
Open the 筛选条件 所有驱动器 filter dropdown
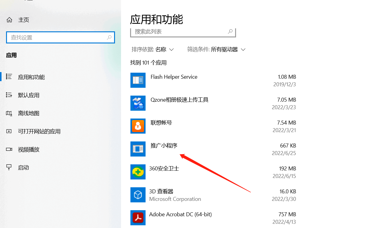tap(216, 49)
